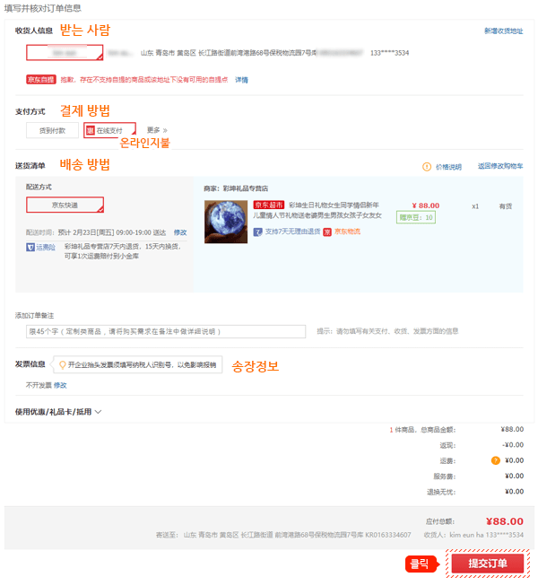Click the red JD self-pickup badge

point(41,80)
